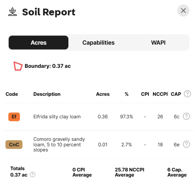
Task: Select Elfrida silty clay loam description
Action: (x=57, y=117)
